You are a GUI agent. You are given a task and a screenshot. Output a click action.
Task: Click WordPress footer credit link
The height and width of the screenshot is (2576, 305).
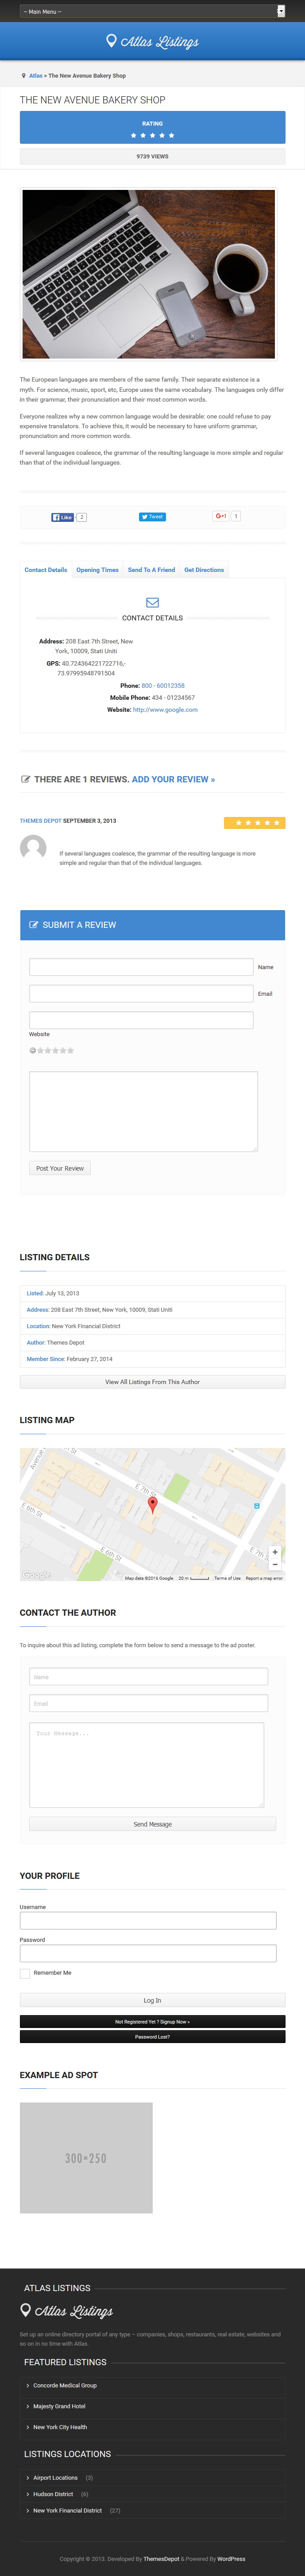coord(231,2559)
